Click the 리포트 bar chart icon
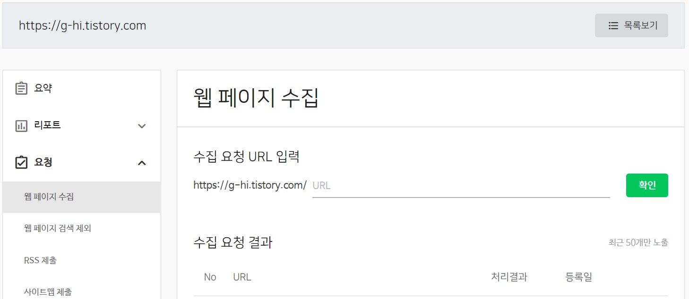This screenshot has height=299, width=689. pyautogui.click(x=22, y=125)
